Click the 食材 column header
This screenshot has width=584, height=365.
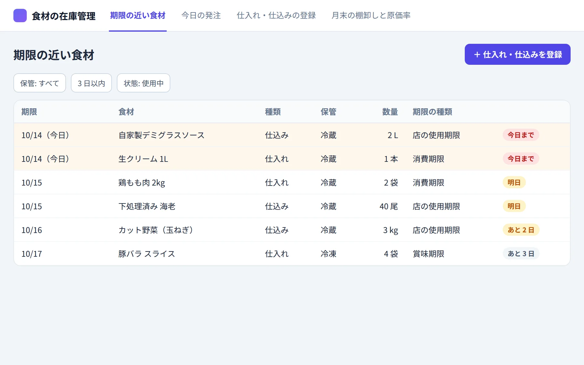126,112
